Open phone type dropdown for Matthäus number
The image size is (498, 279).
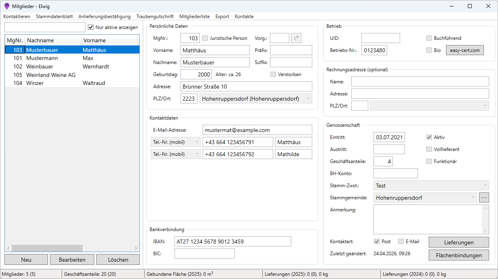(176, 142)
